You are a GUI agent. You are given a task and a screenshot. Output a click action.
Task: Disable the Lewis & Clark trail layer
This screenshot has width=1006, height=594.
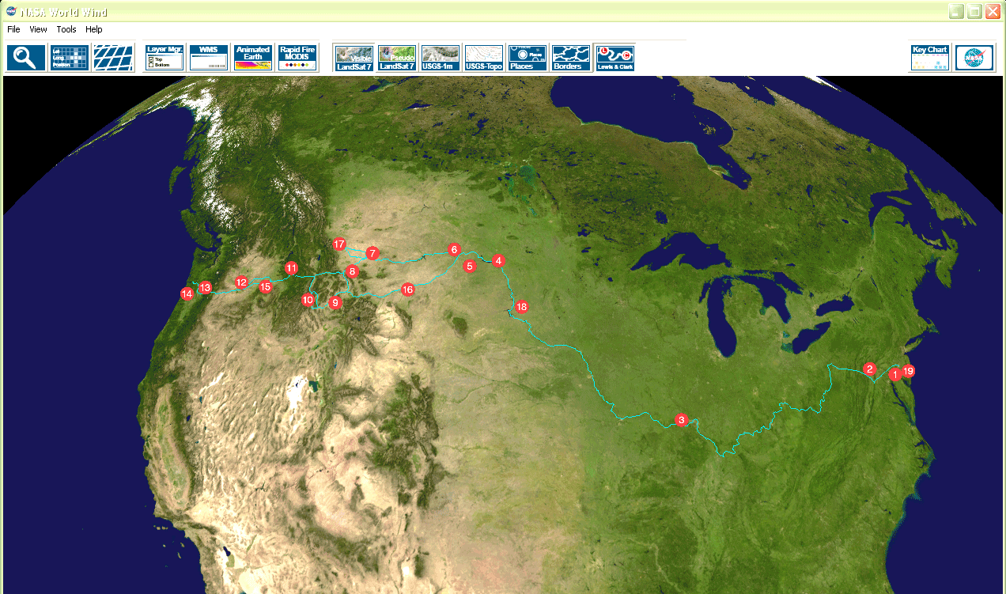[x=615, y=58]
